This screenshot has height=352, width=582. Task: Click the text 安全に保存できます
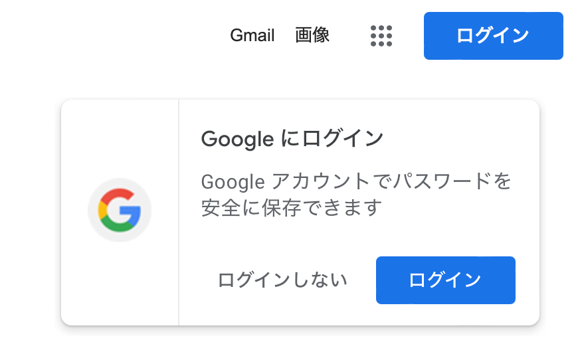tap(292, 209)
